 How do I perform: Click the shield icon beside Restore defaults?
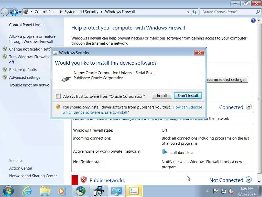5,69
